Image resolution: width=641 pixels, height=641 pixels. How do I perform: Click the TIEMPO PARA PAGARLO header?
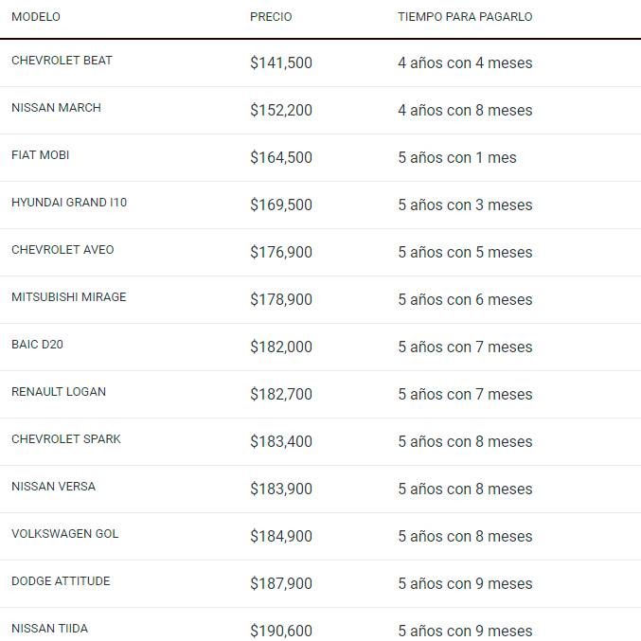coord(465,17)
